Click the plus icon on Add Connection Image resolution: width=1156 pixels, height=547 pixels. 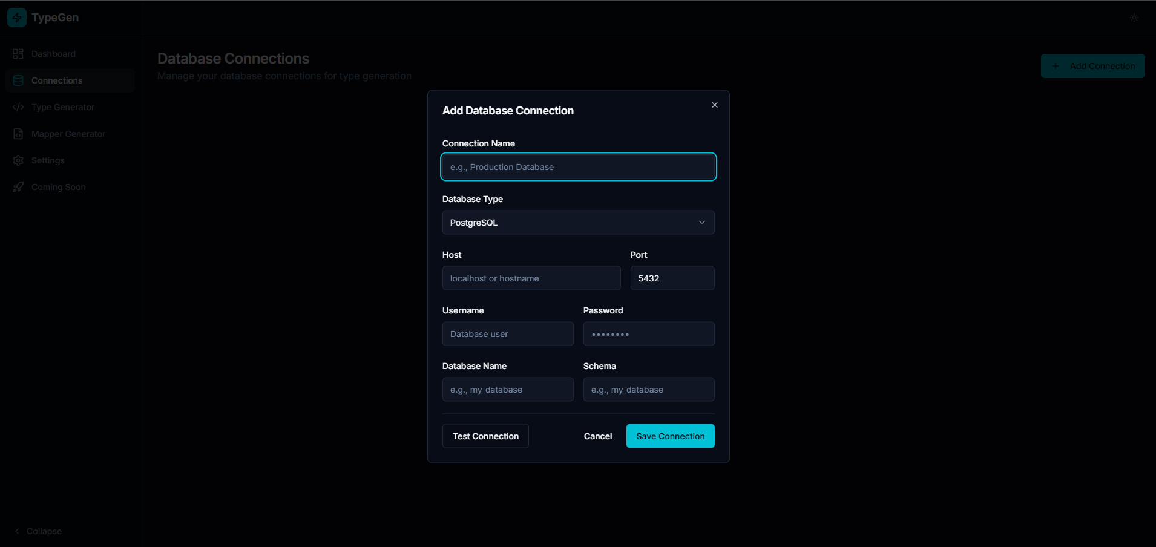click(x=1056, y=66)
